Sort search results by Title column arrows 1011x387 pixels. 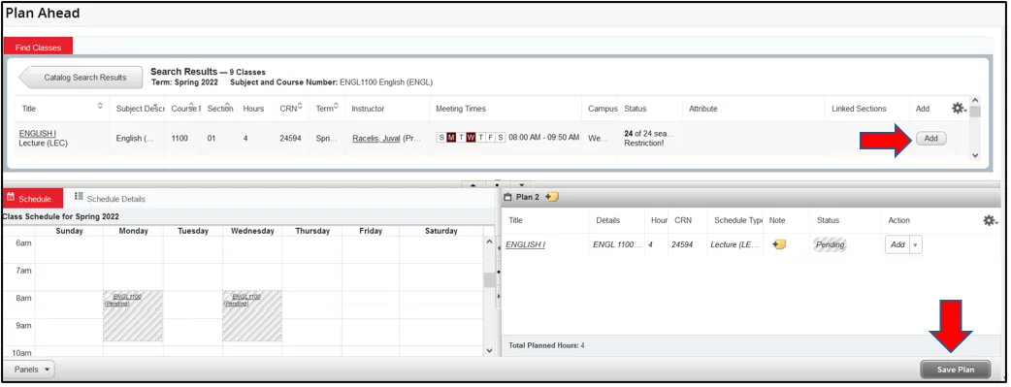point(100,105)
